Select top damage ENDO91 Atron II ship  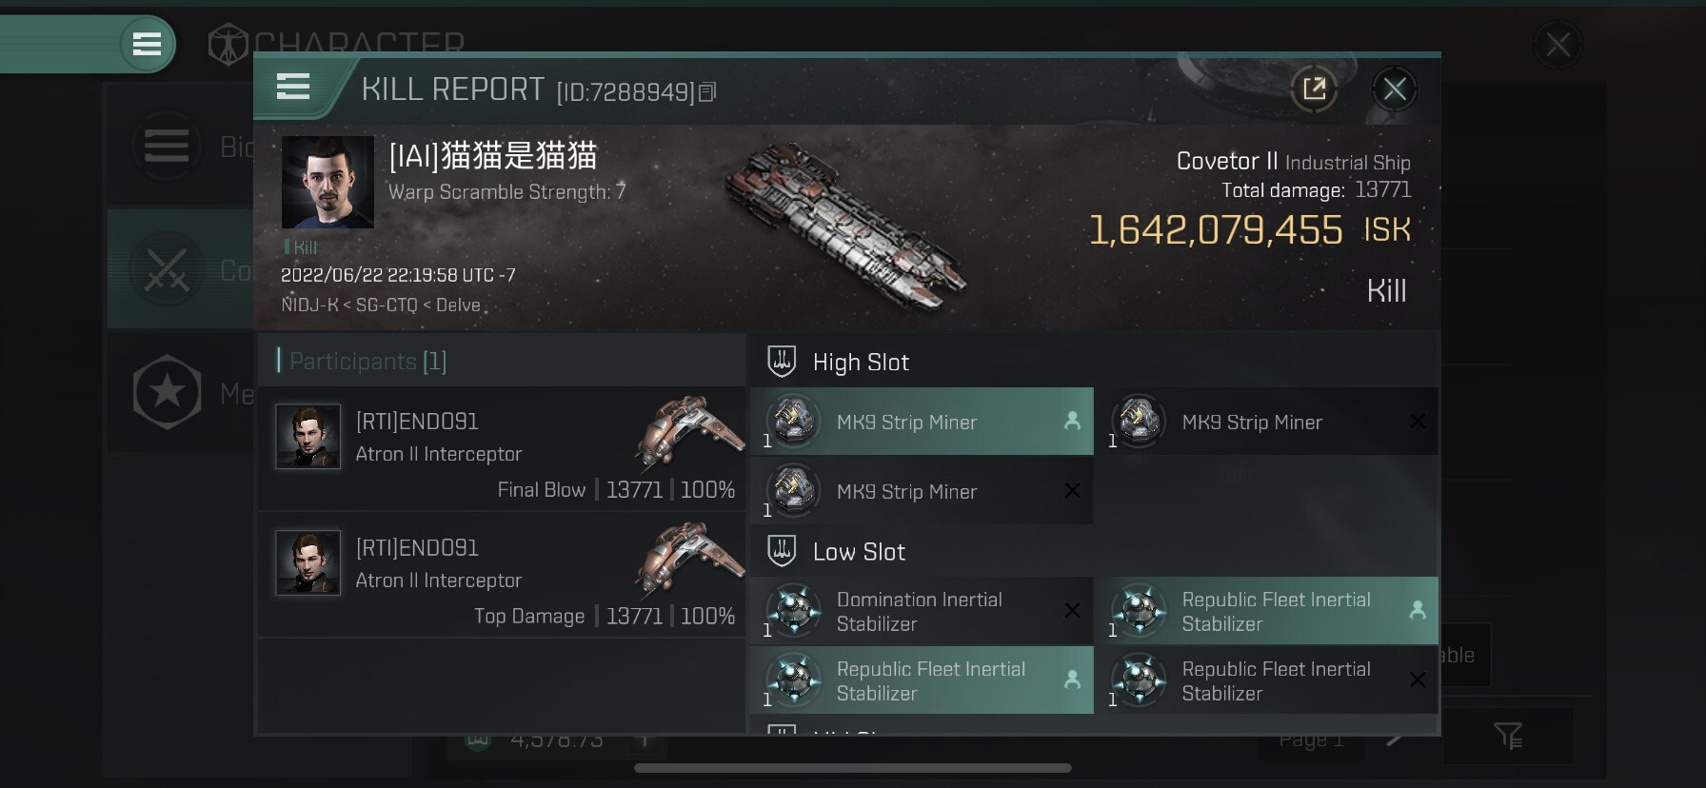[x=688, y=558]
